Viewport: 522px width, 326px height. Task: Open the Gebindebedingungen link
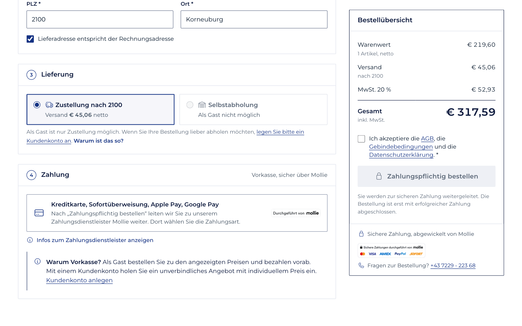click(x=401, y=147)
